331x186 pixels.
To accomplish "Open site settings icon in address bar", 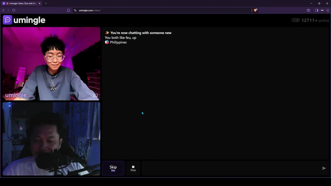I will [75, 10].
